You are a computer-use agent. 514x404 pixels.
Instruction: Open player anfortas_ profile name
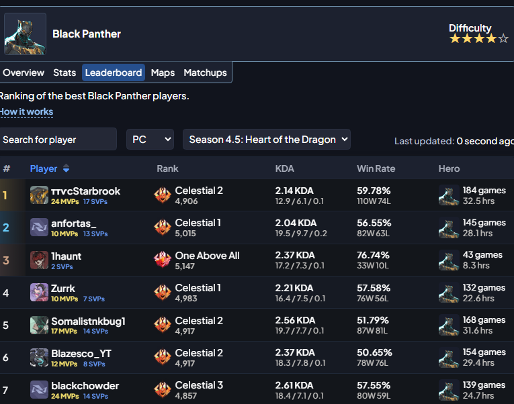(x=74, y=223)
